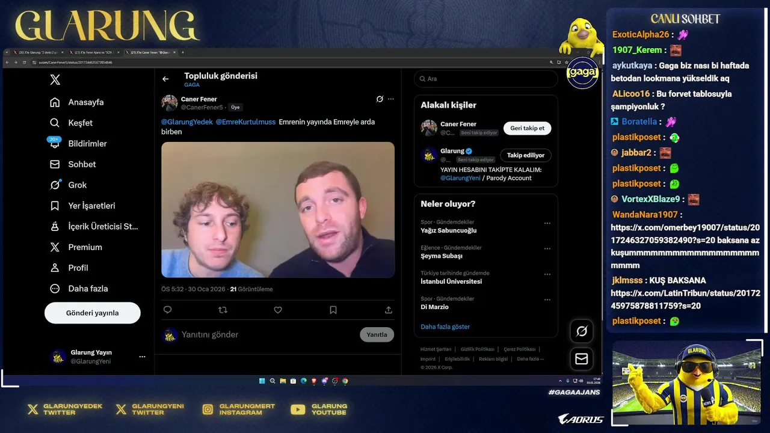770x433 pixels.
Task: Open İçerik Üreticisi Stüdyosu
Action: tap(94, 227)
